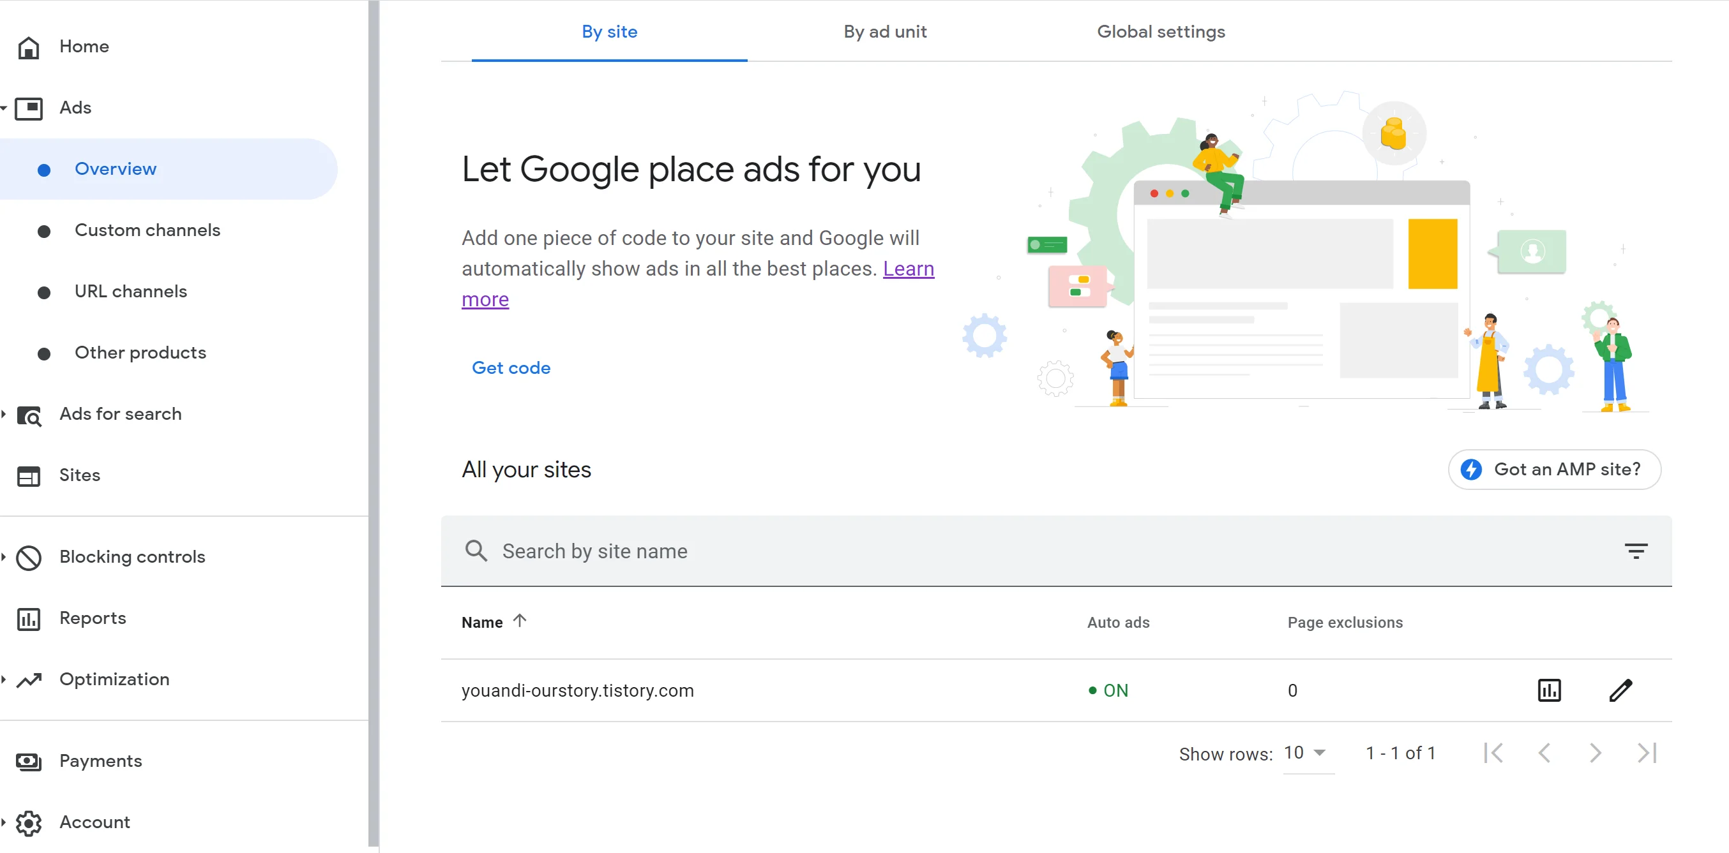Open URL channels in the sidebar

click(x=131, y=292)
